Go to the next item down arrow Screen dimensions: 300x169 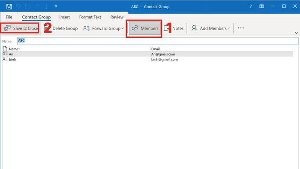pos(46,7)
